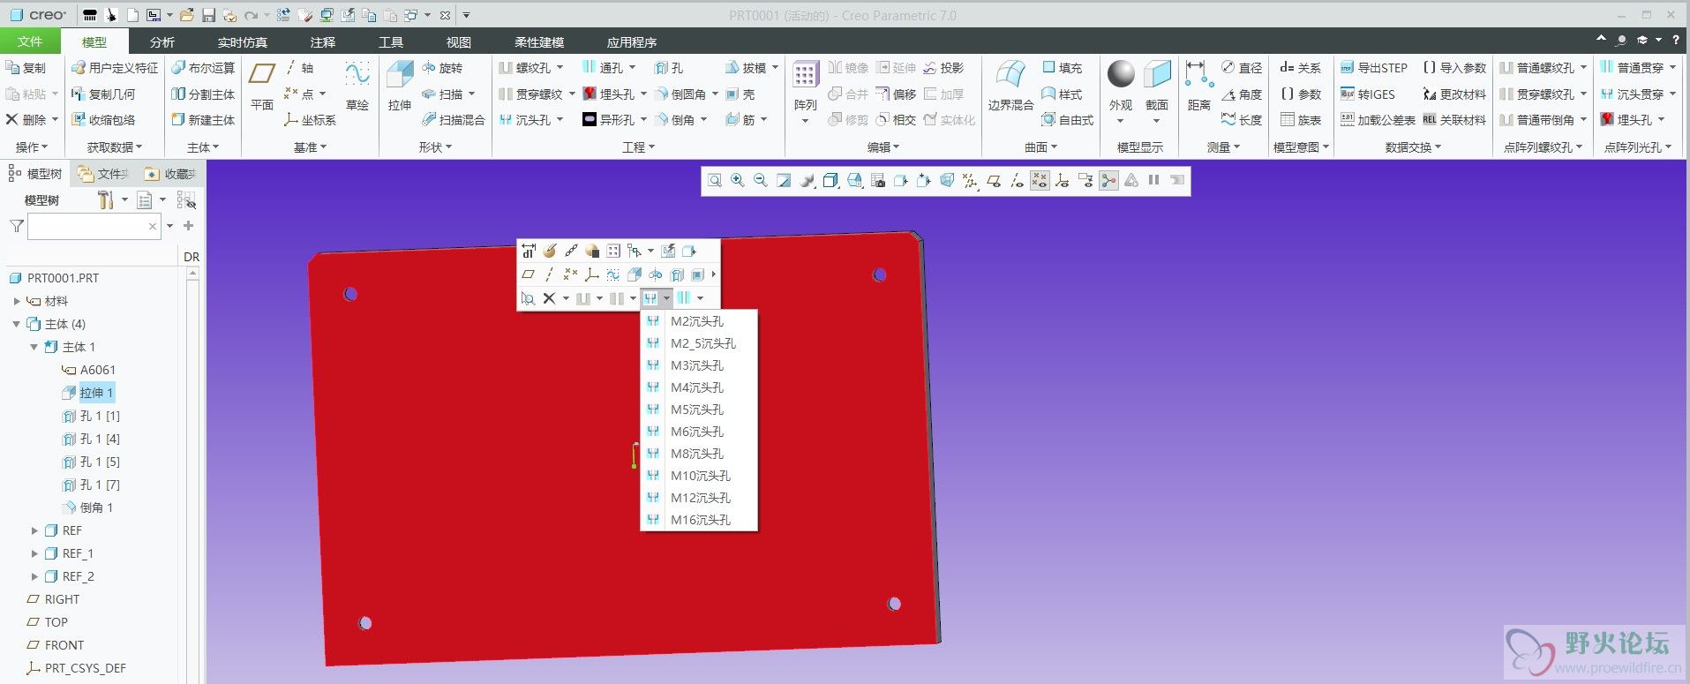Click the 族表 family table button
The height and width of the screenshot is (684, 1690).
coord(1301,120)
